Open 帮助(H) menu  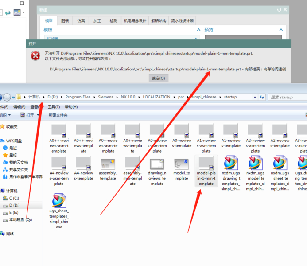(71, 107)
